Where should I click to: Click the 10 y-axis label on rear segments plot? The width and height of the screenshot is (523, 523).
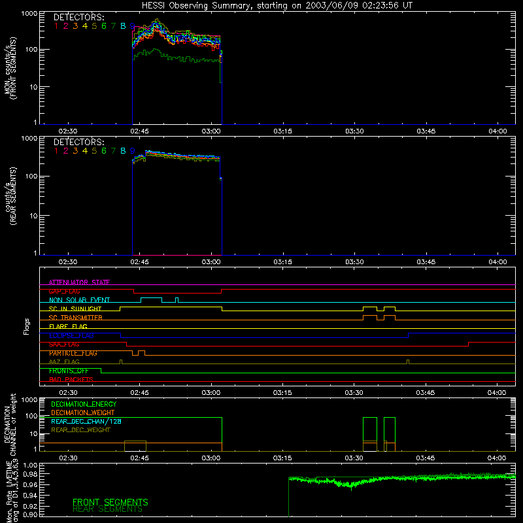33,216
